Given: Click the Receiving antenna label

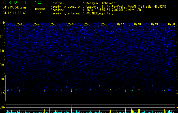Looking at the screenshot, I should coord(65,13).
